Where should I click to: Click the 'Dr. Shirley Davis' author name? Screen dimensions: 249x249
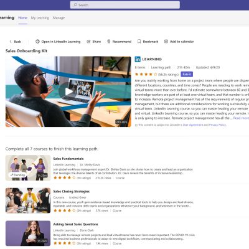coord(90,164)
